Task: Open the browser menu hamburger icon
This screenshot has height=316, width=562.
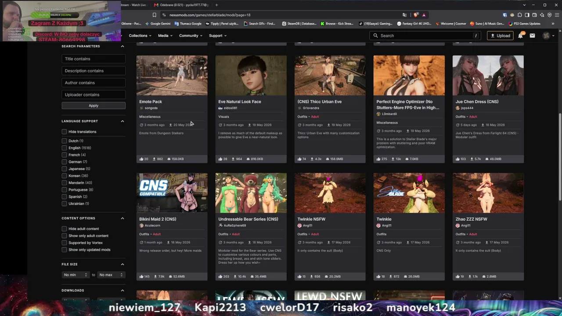Action: coord(557,15)
